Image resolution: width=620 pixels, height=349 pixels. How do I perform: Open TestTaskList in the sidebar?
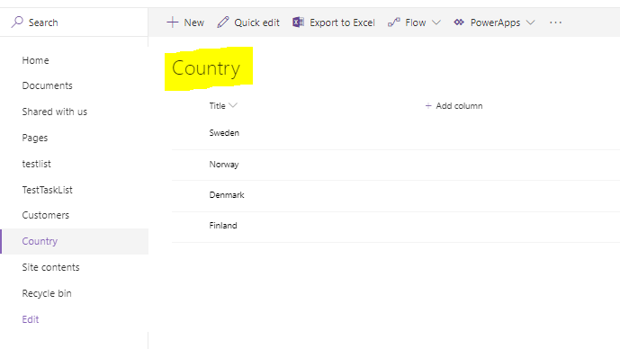47,190
